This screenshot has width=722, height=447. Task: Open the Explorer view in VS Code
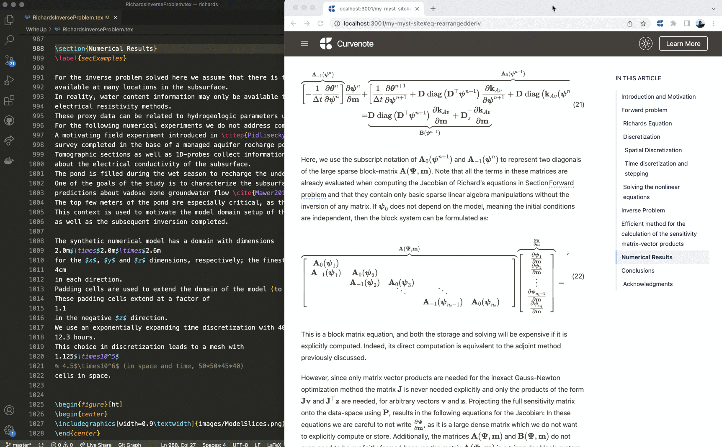pyautogui.click(x=9, y=20)
